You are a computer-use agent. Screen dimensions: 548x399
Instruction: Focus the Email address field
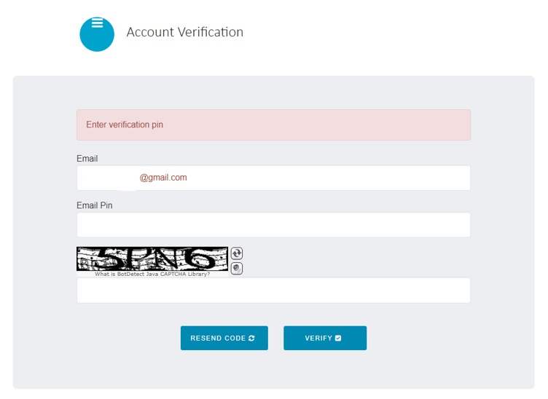(273, 178)
